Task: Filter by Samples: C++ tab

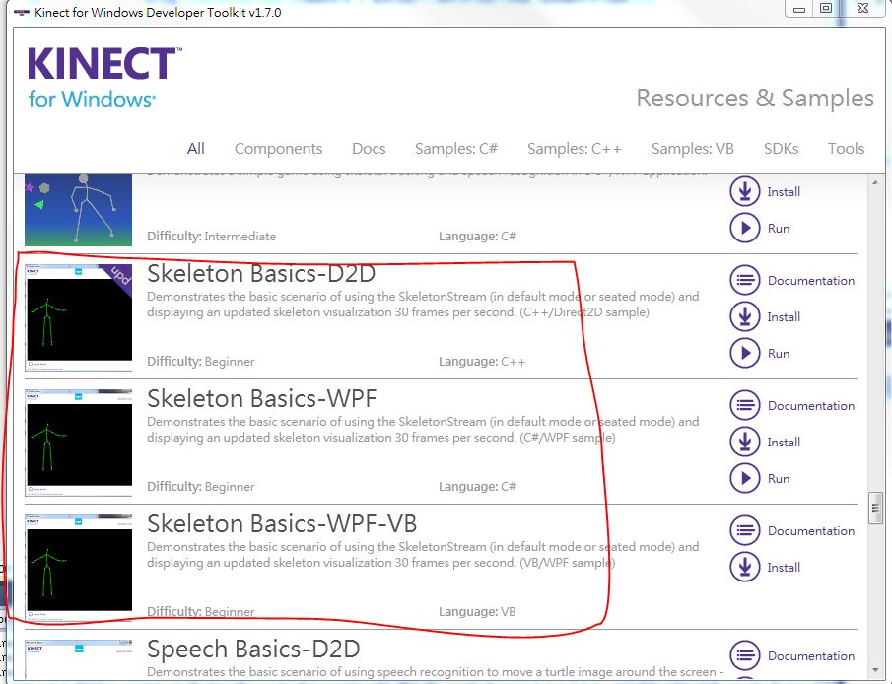Action: pos(574,149)
